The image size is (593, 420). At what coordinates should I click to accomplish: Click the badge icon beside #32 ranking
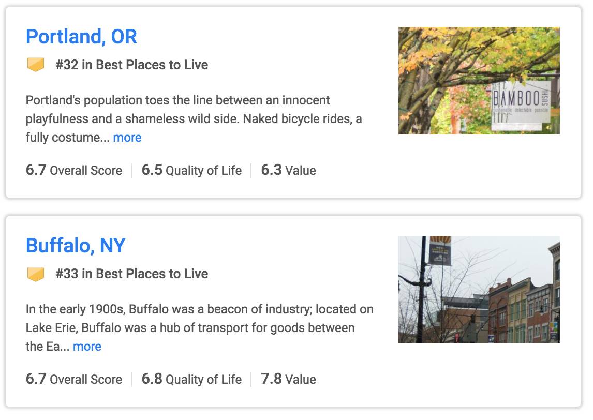(36, 65)
